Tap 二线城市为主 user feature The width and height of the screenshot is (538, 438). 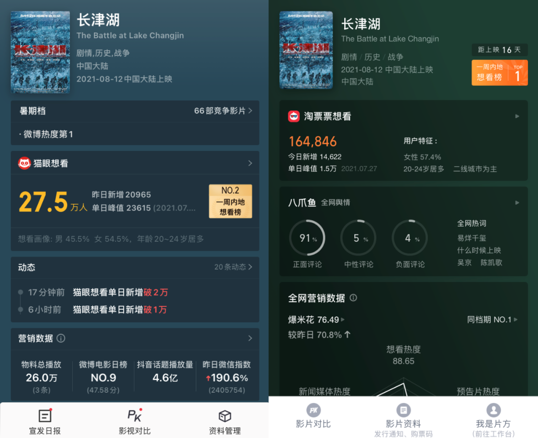(x=475, y=169)
